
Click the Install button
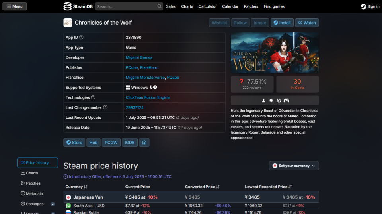pos(282,23)
